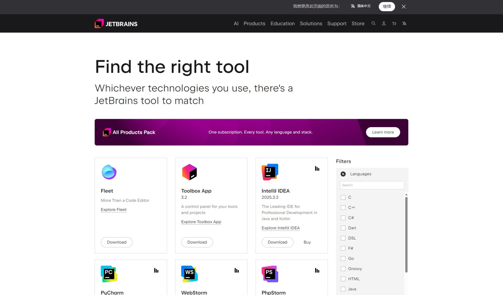Click the language filter search field
Viewport: 503px width, 295px height.
[372, 185]
